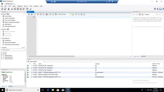This screenshot has height=92, width=164.
Task: Open the inspector for selected object icon
Action: (x=9, y=9)
